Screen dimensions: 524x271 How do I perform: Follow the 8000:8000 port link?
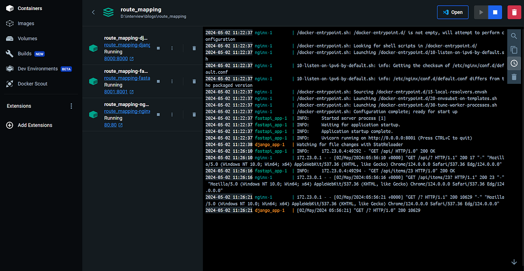(115, 58)
